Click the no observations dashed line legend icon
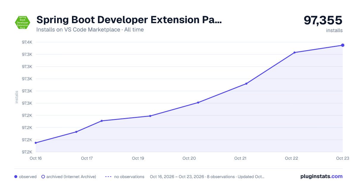 click(108, 177)
